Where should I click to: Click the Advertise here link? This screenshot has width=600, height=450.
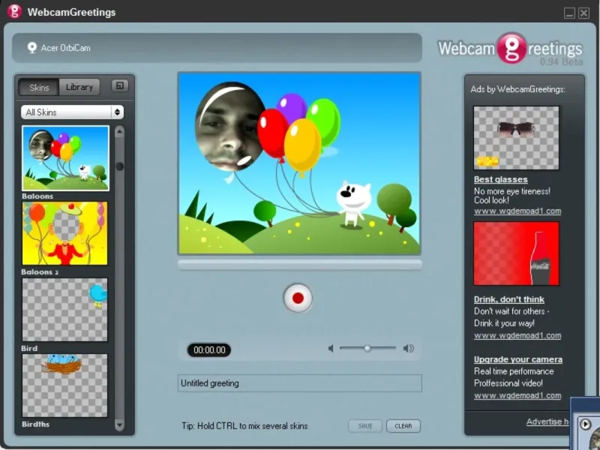coord(548,421)
